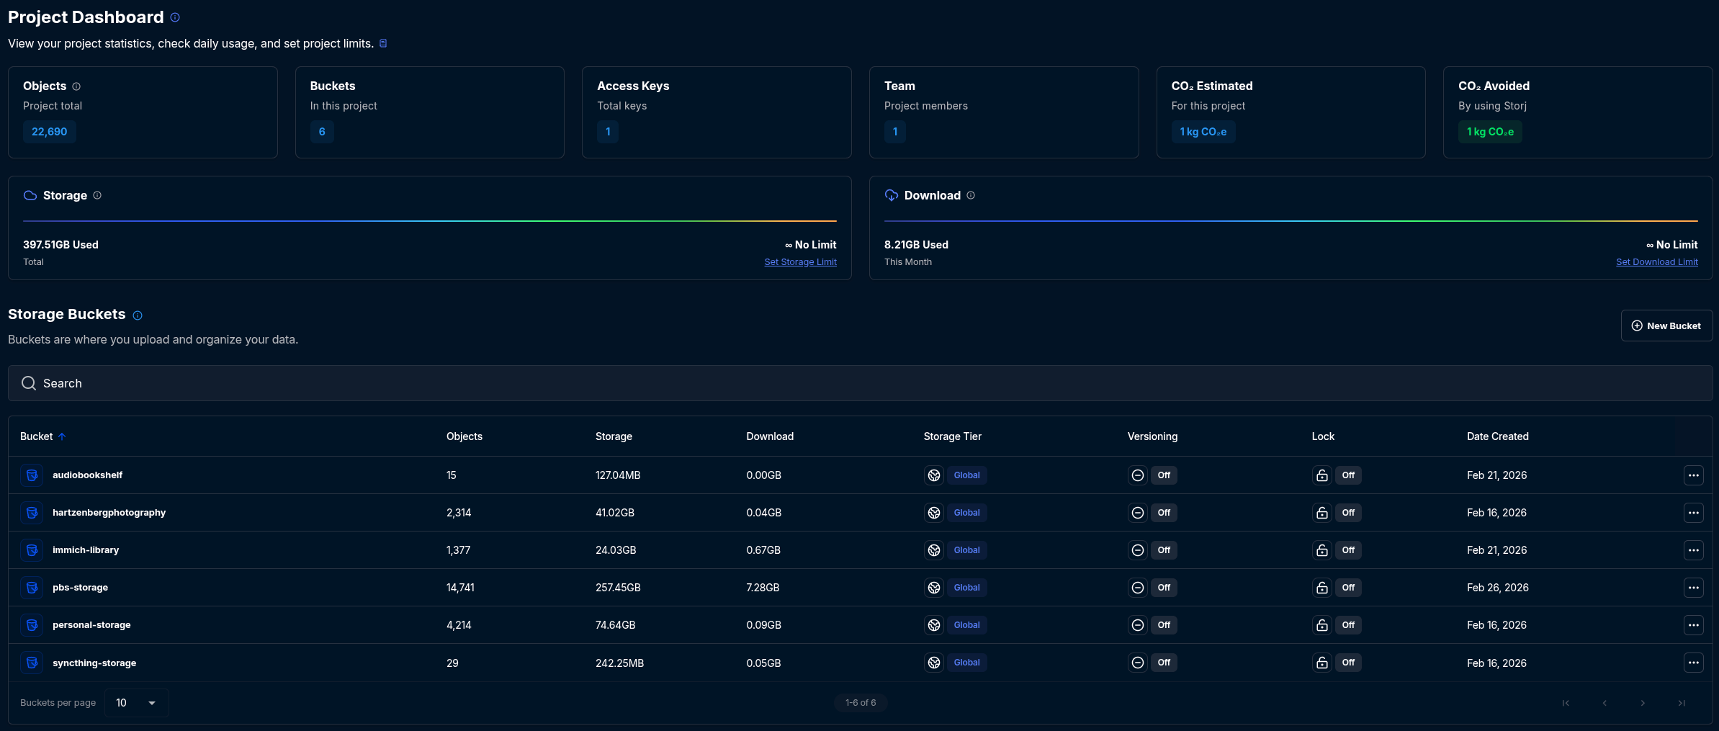Click the info icon next to Project Dashboard
The height and width of the screenshot is (731, 1719).
(x=175, y=17)
